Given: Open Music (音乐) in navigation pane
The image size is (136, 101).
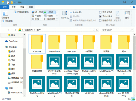Looking at the screenshot, I should click(12, 69).
